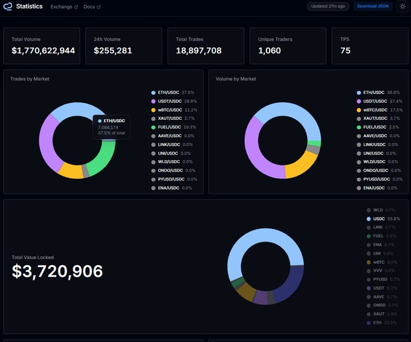Toggle ETH in Total Value Locked legend

381,323
